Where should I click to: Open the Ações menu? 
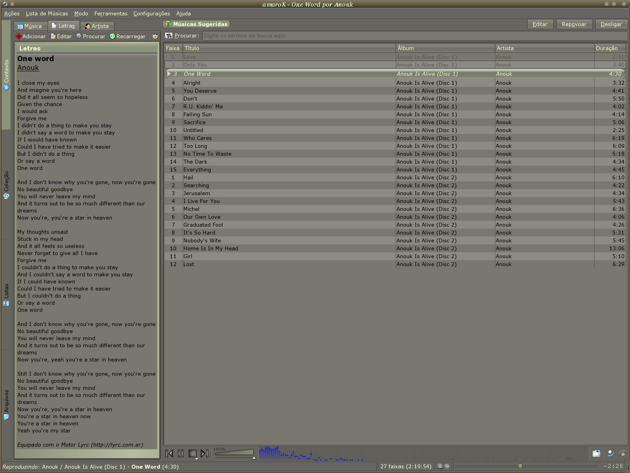click(x=12, y=13)
